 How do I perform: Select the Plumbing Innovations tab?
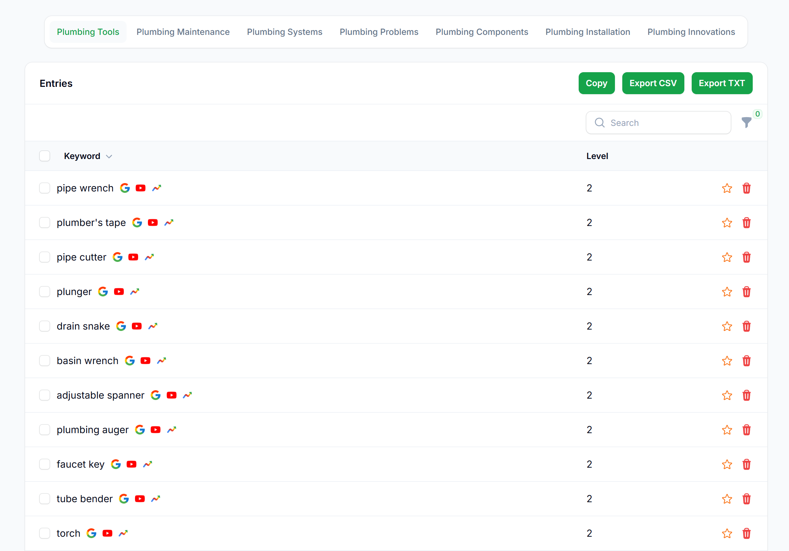click(x=691, y=32)
